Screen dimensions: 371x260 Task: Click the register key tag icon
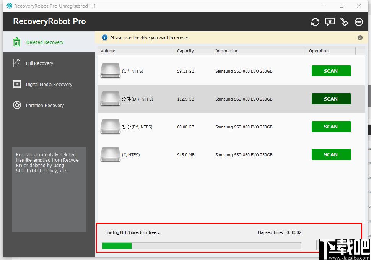click(x=344, y=22)
